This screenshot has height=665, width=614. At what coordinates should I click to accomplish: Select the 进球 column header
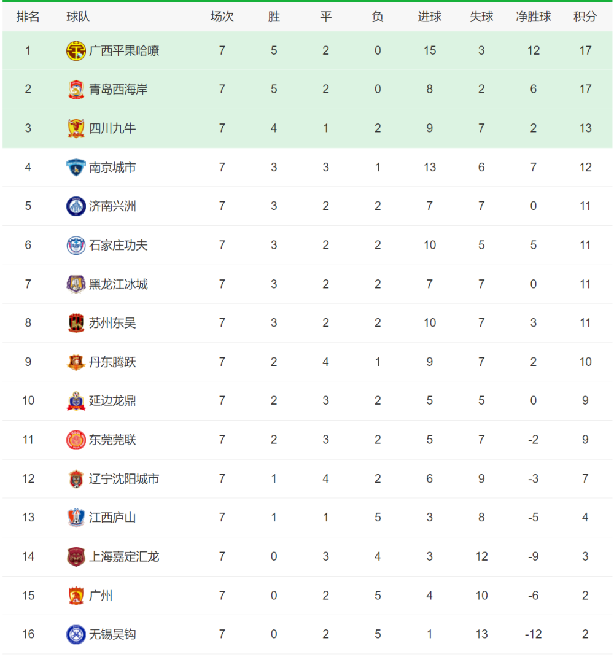pyautogui.click(x=430, y=17)
